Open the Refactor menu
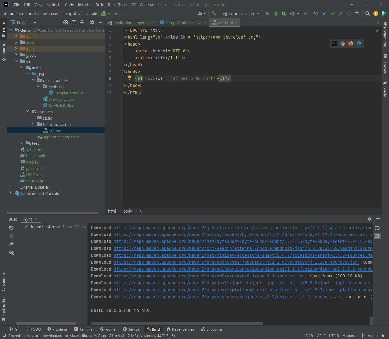Image resolution: width=389 pixels, height=339 pixels. point(85,5)
